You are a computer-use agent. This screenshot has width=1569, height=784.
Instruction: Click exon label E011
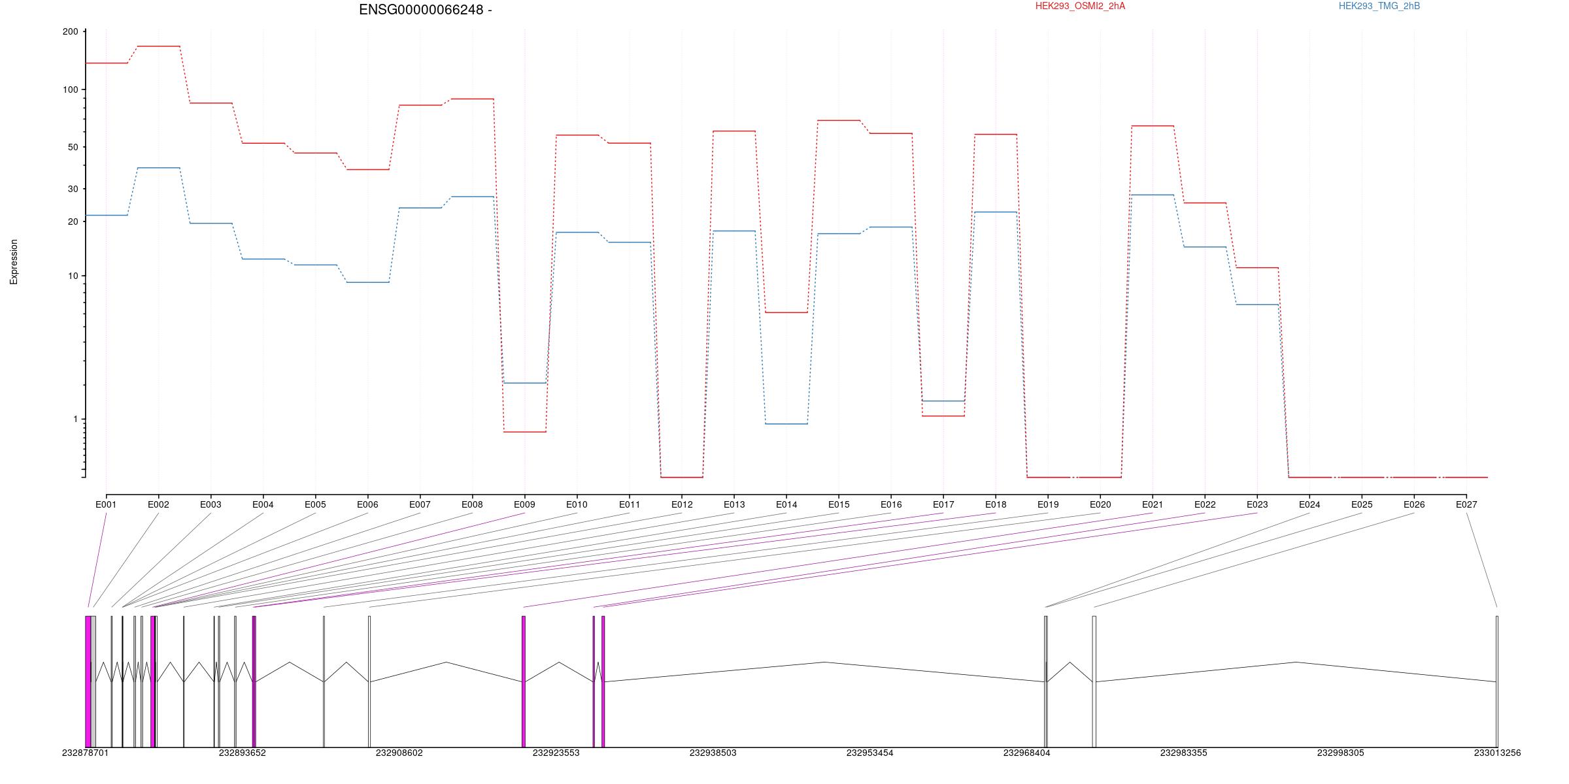(630, 504)
